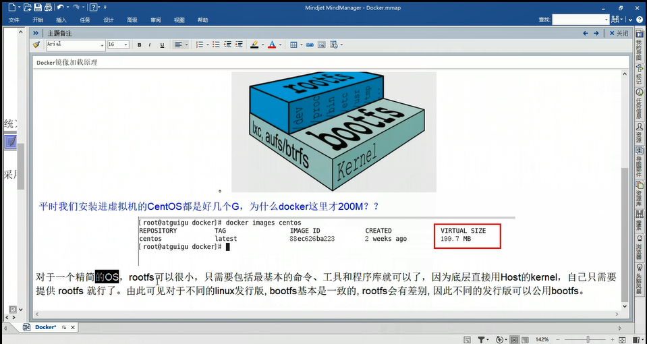Insert a numbered list
The width and height of the screenshot is (647, 344).
(x=199, y=45)
